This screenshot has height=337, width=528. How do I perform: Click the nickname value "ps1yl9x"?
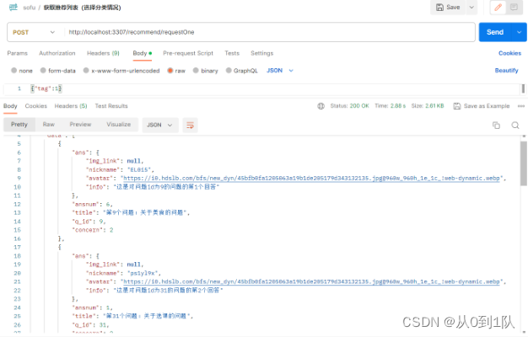click(143, 273)
